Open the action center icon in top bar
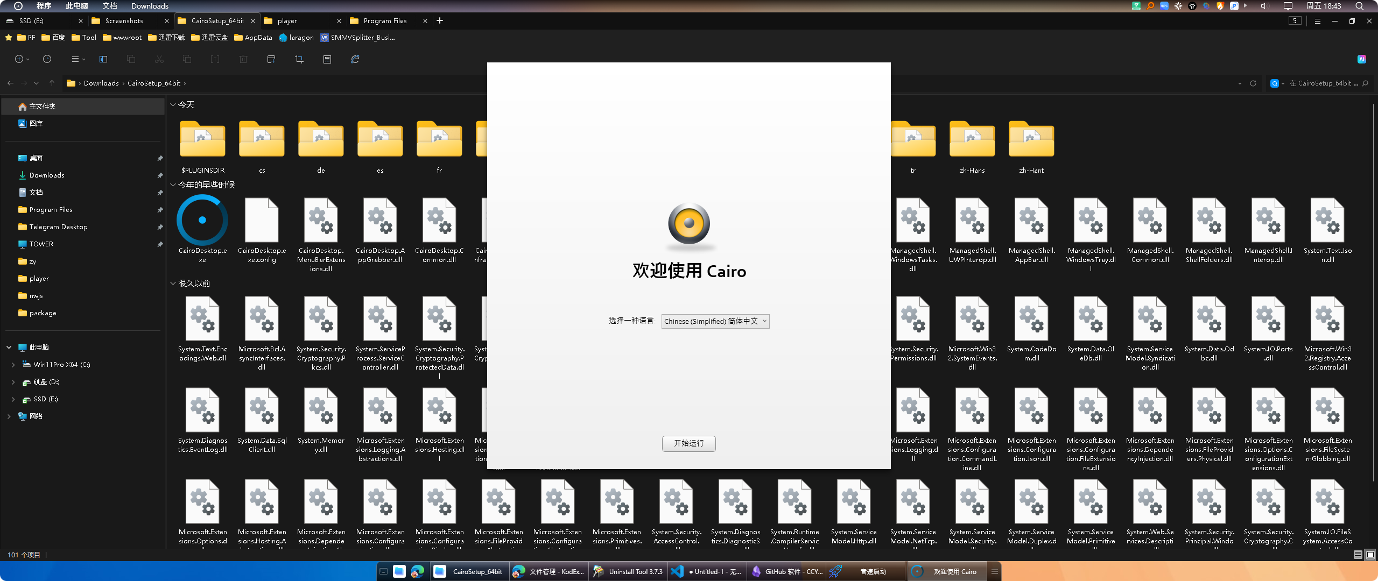Image resolution: width=1378 pixels, height=581 pixels. pyautogui.click(x=1288, y=6)
